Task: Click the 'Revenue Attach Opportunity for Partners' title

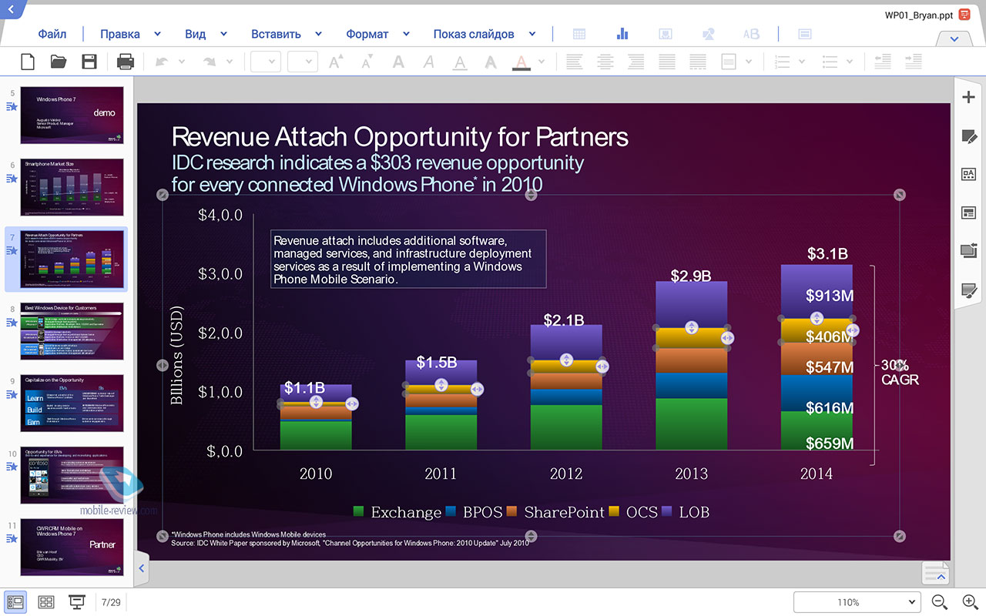Action: 400,137
